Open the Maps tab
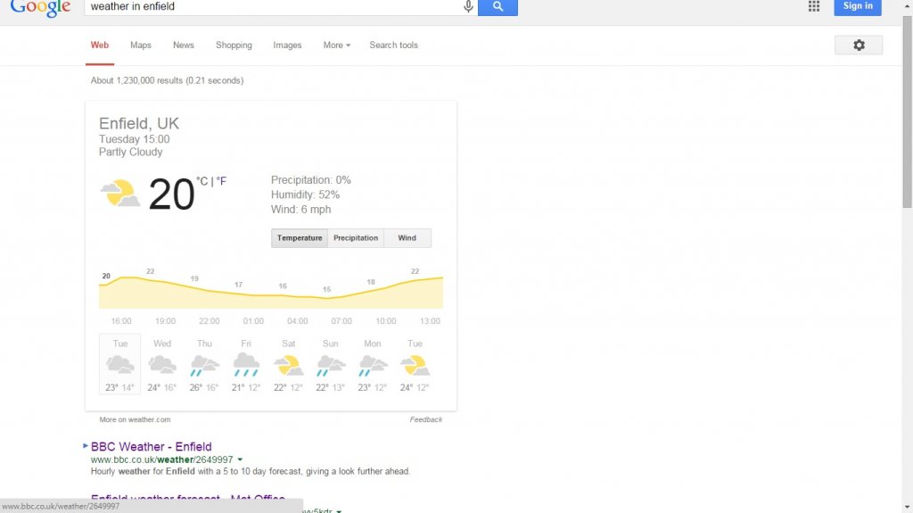 [141, 45]
